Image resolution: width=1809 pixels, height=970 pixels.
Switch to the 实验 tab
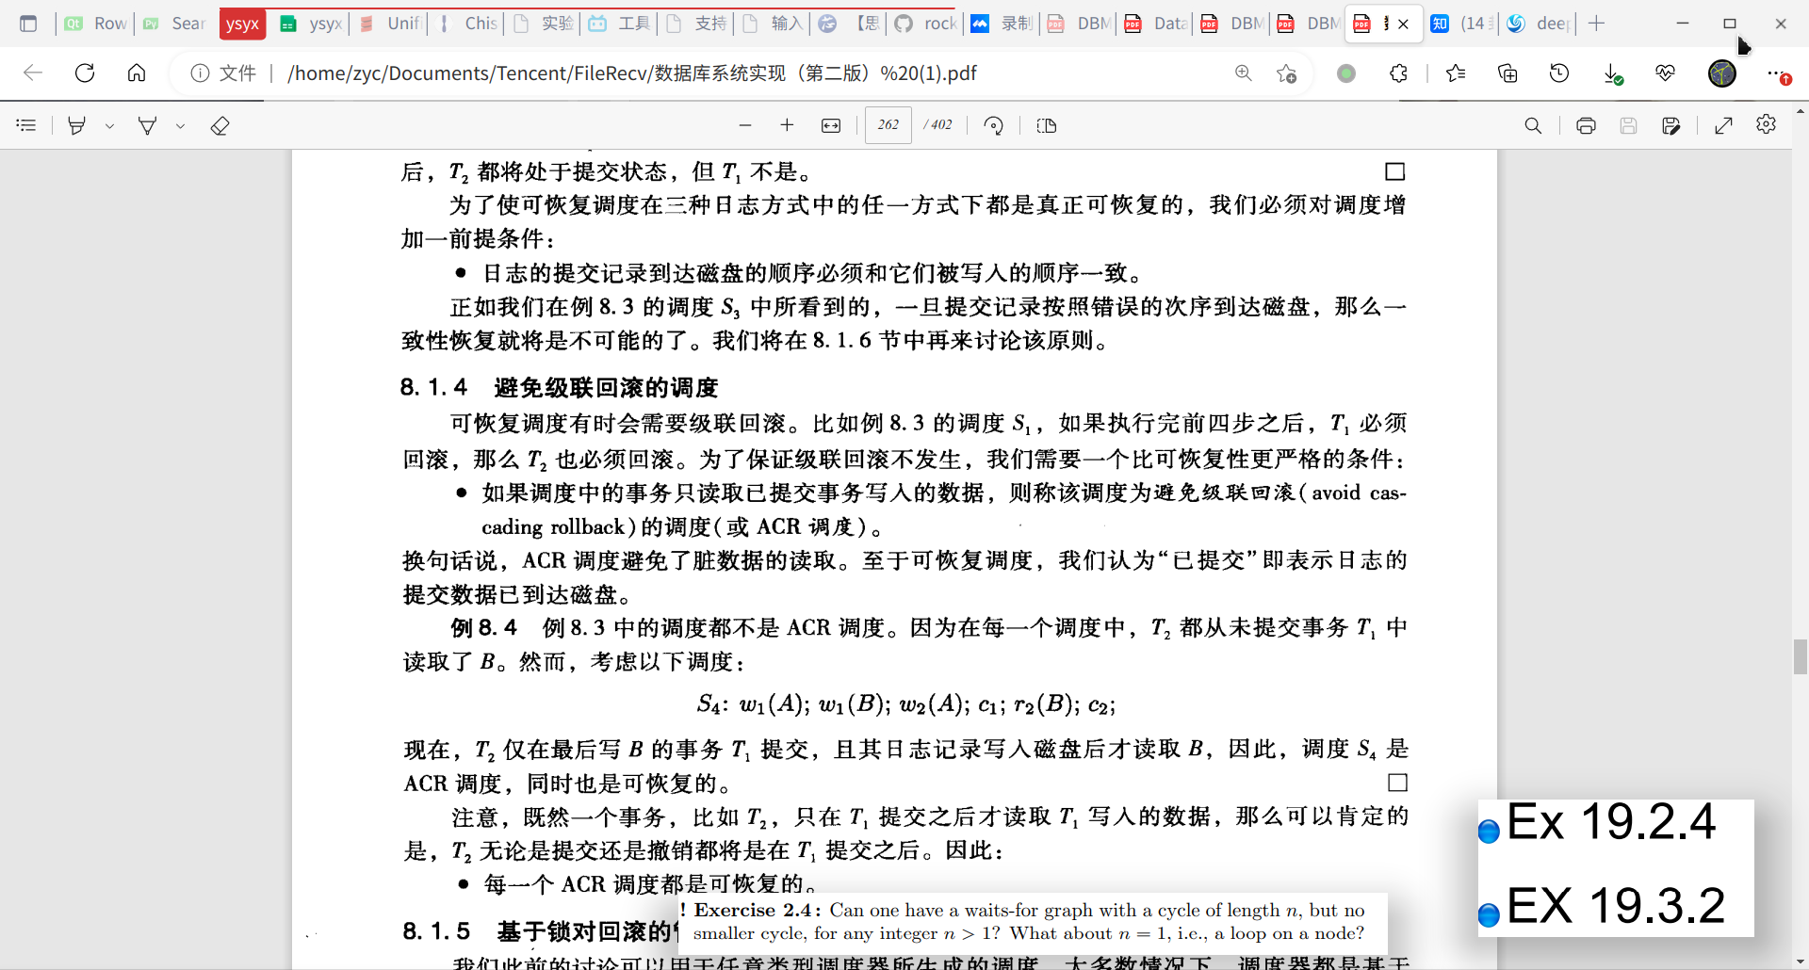point(545,24)
